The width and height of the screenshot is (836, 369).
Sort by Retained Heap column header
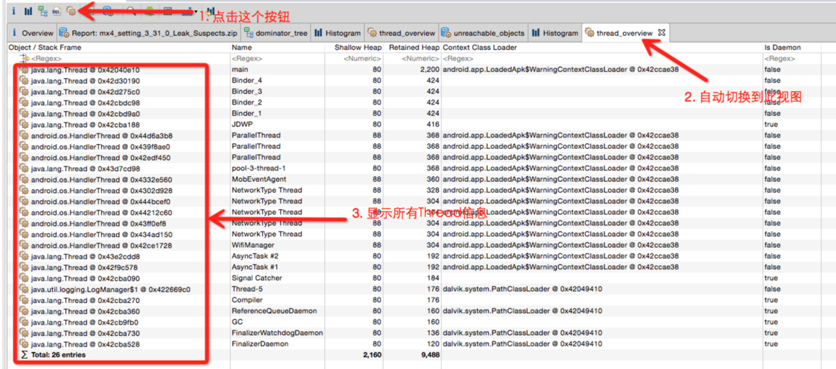(413, 48)
